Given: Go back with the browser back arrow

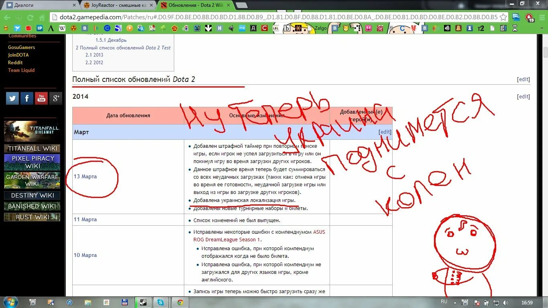Looking at the screenshot, I should [7, 17].
